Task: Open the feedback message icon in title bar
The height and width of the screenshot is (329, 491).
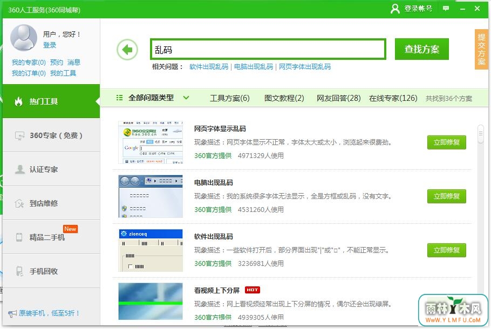Action: tap(446, 9)
